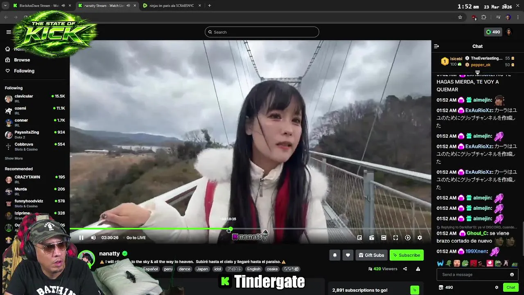Expand gift leaderboard with chevron handle
Image resolution: width=524 pixels, height=295 pixels.
(x=477, y=72)
